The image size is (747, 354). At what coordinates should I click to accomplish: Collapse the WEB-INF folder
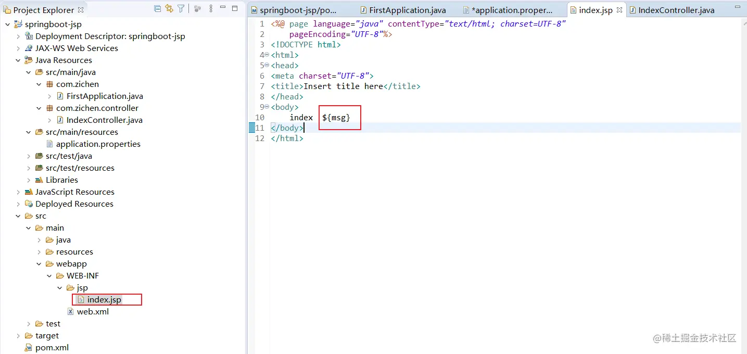click(49, 276)
